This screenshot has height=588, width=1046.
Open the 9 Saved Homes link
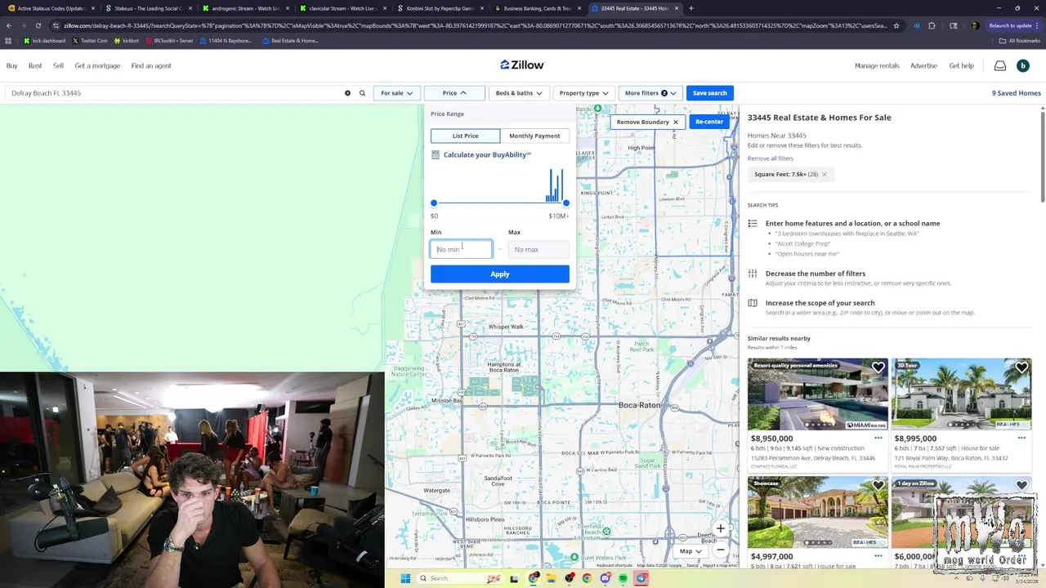(1016, 93)
